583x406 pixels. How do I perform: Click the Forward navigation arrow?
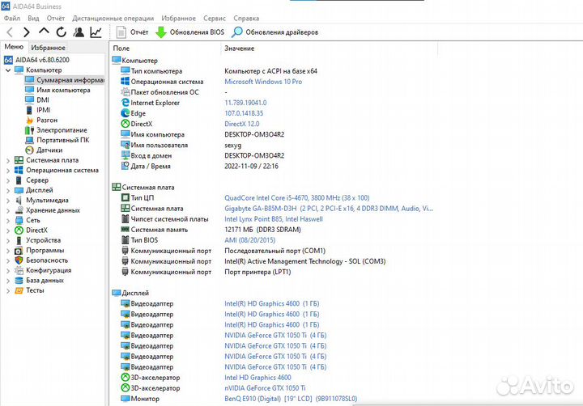[27, 32]
